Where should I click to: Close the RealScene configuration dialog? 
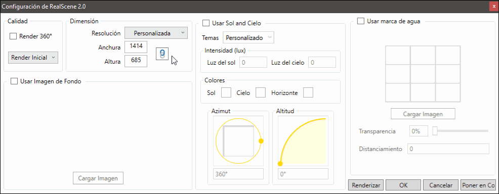tap(493, 6)
